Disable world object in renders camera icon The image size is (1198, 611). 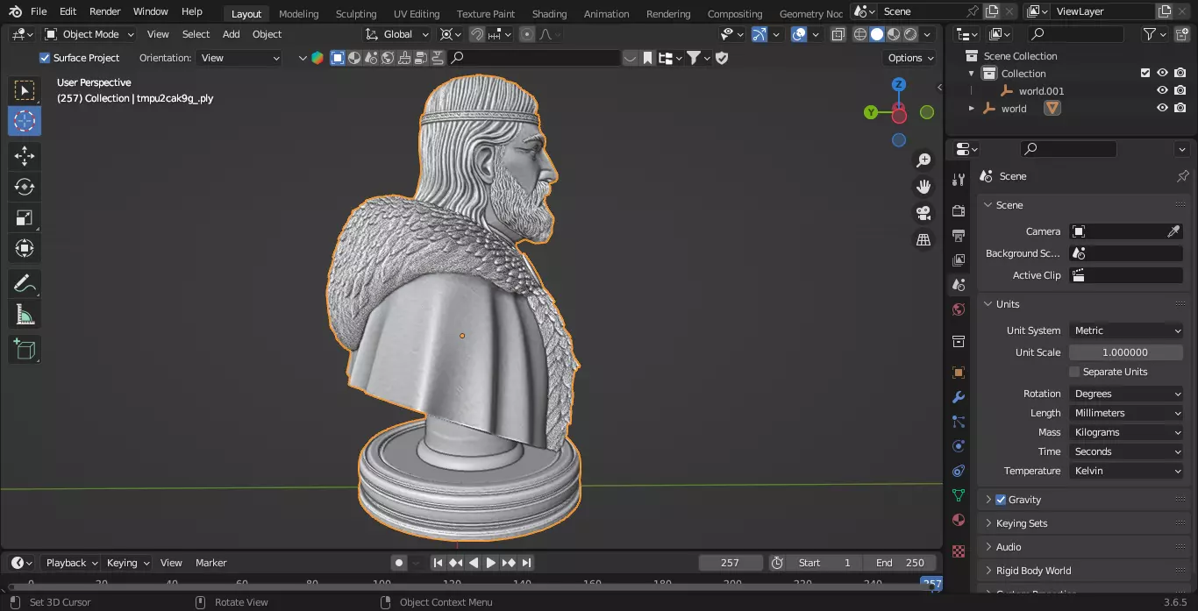[x=1180, y=109]
